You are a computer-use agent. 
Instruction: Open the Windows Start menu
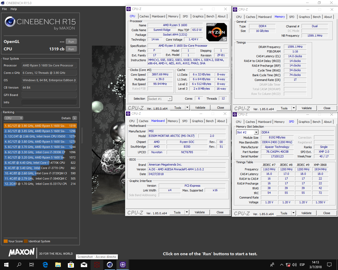click(x=6, y=265)
